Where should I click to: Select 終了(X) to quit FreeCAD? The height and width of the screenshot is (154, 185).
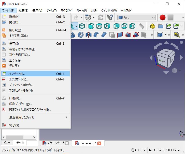(35, 125)
